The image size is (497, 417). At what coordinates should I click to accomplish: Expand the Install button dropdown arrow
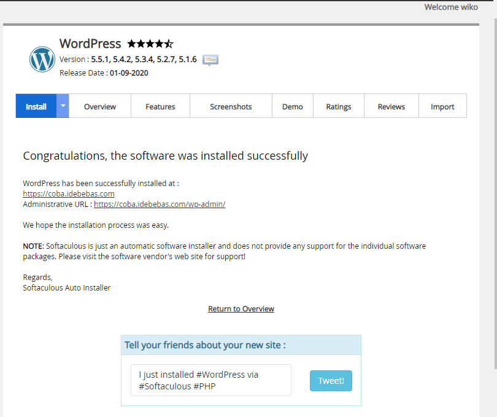click(62, 106)
